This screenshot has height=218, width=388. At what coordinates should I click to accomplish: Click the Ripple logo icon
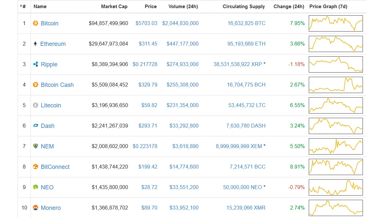(36, 64)
